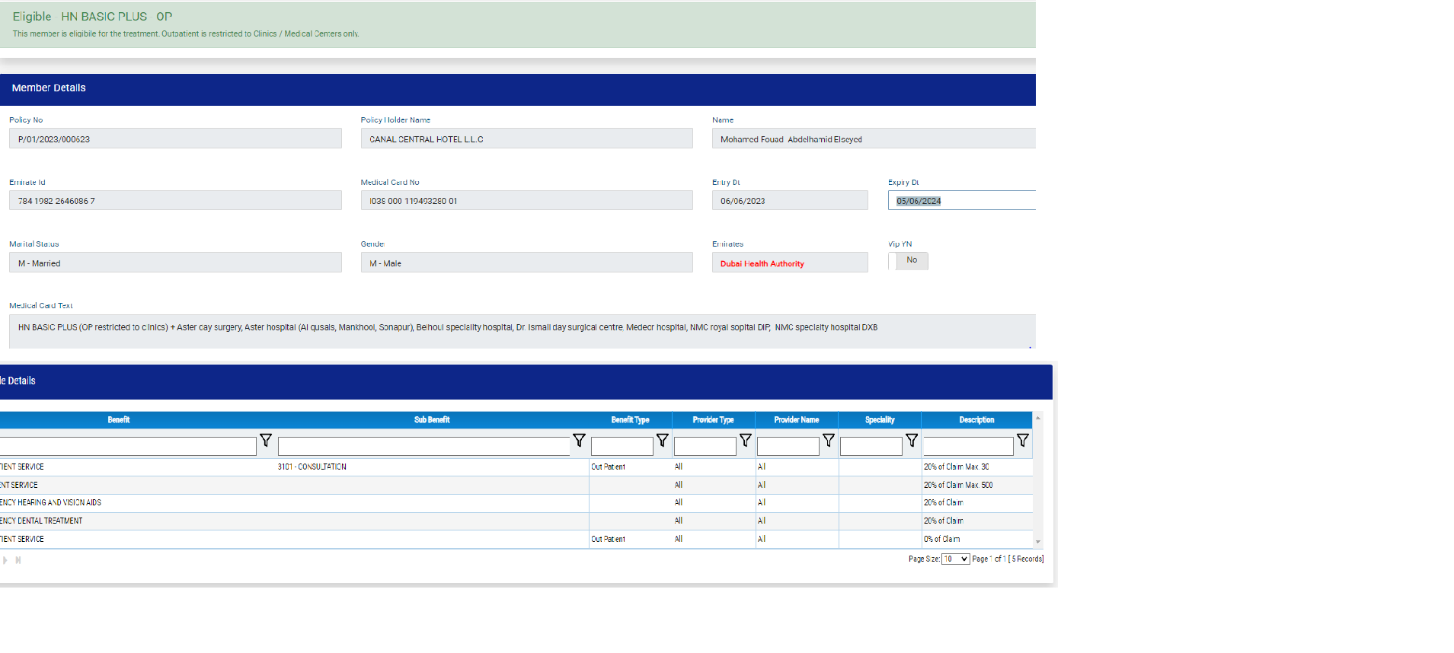Open the Speciality column filter funnel
1454x653 pixels.
click(912, 441)
